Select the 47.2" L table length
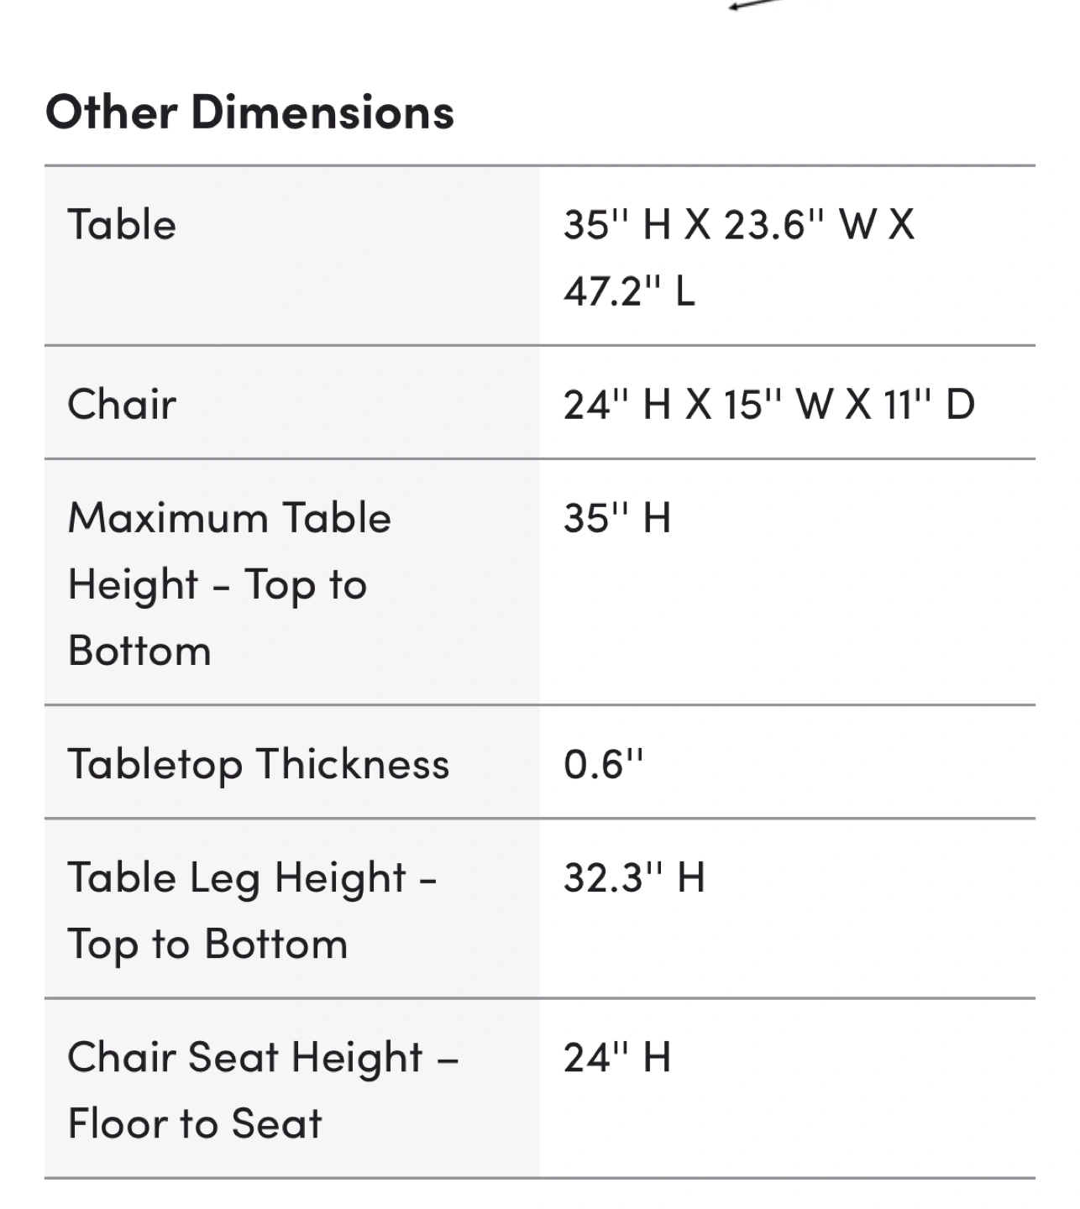This screenshot has width=1080, height=1209. [629, 291]
